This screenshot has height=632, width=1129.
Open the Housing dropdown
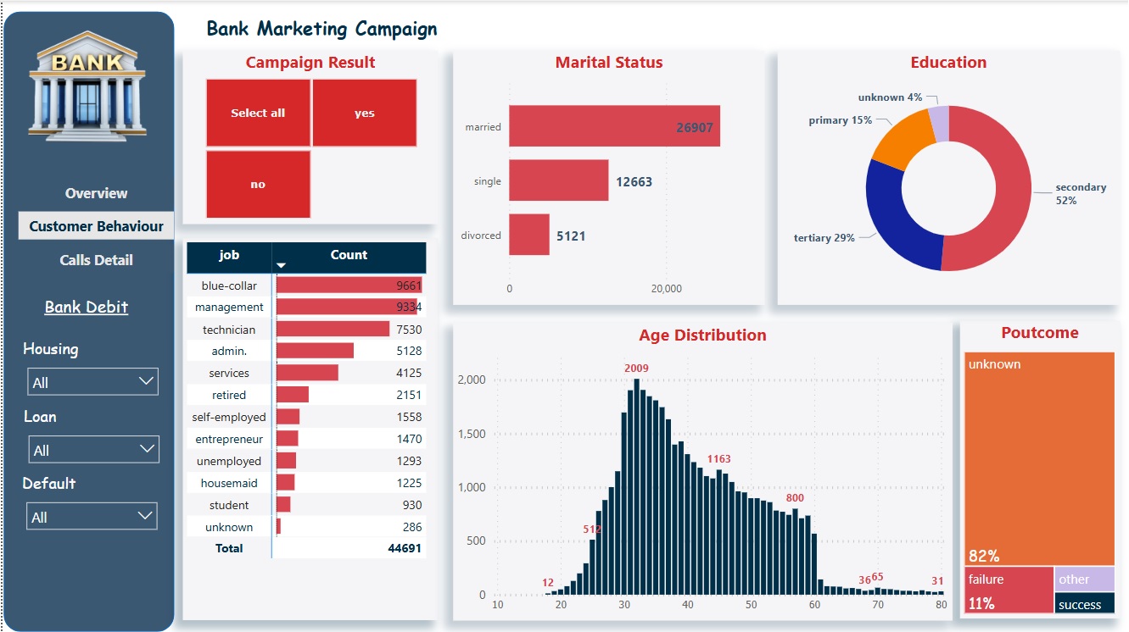coord(92,382)
